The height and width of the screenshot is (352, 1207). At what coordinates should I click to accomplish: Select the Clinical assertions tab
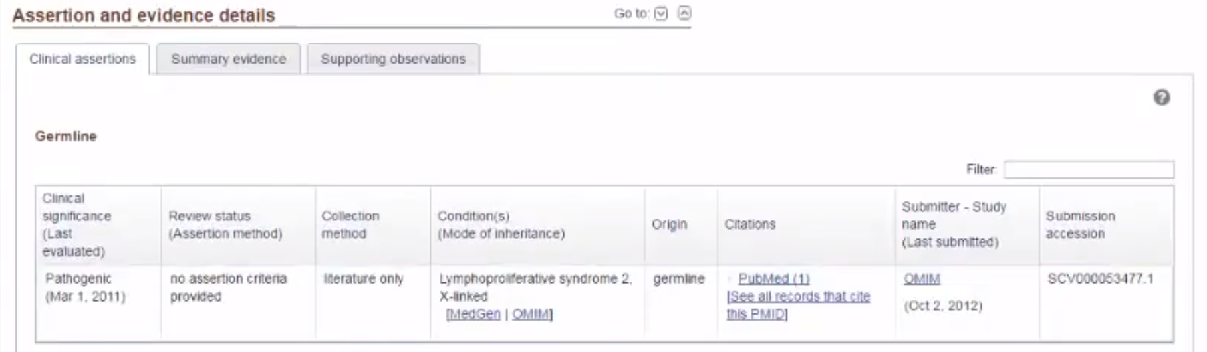pos(82,59)
